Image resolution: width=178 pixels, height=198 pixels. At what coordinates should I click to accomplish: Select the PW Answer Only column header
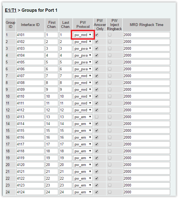pos(100,25)
